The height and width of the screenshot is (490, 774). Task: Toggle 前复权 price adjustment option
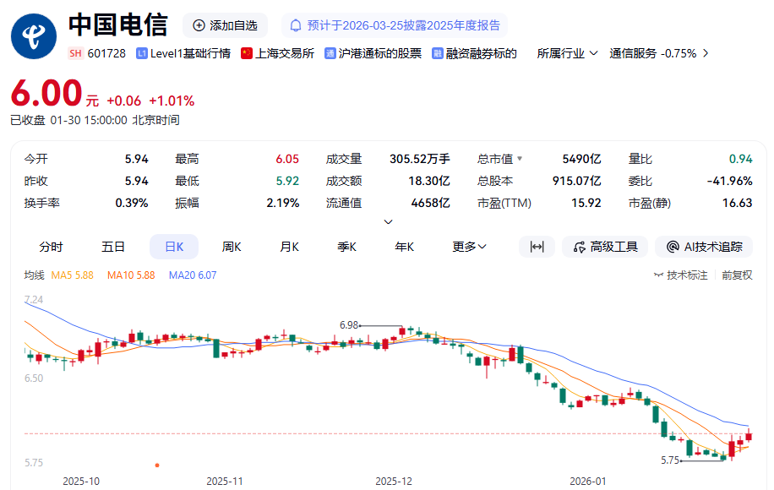(x=736, y=275)
